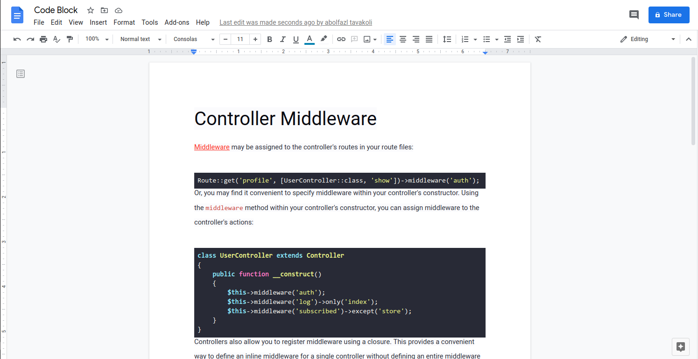The image size is (698, 359).
Task: Select Right align
Action: 416,39
